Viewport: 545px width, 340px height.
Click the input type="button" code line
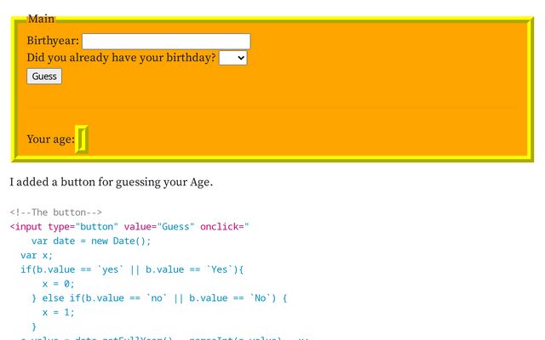coord(128,226)
